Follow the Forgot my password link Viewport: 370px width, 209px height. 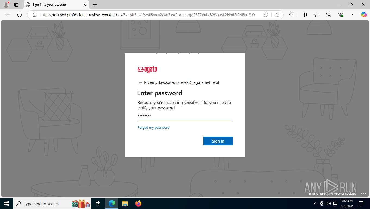tap(153, 127)
